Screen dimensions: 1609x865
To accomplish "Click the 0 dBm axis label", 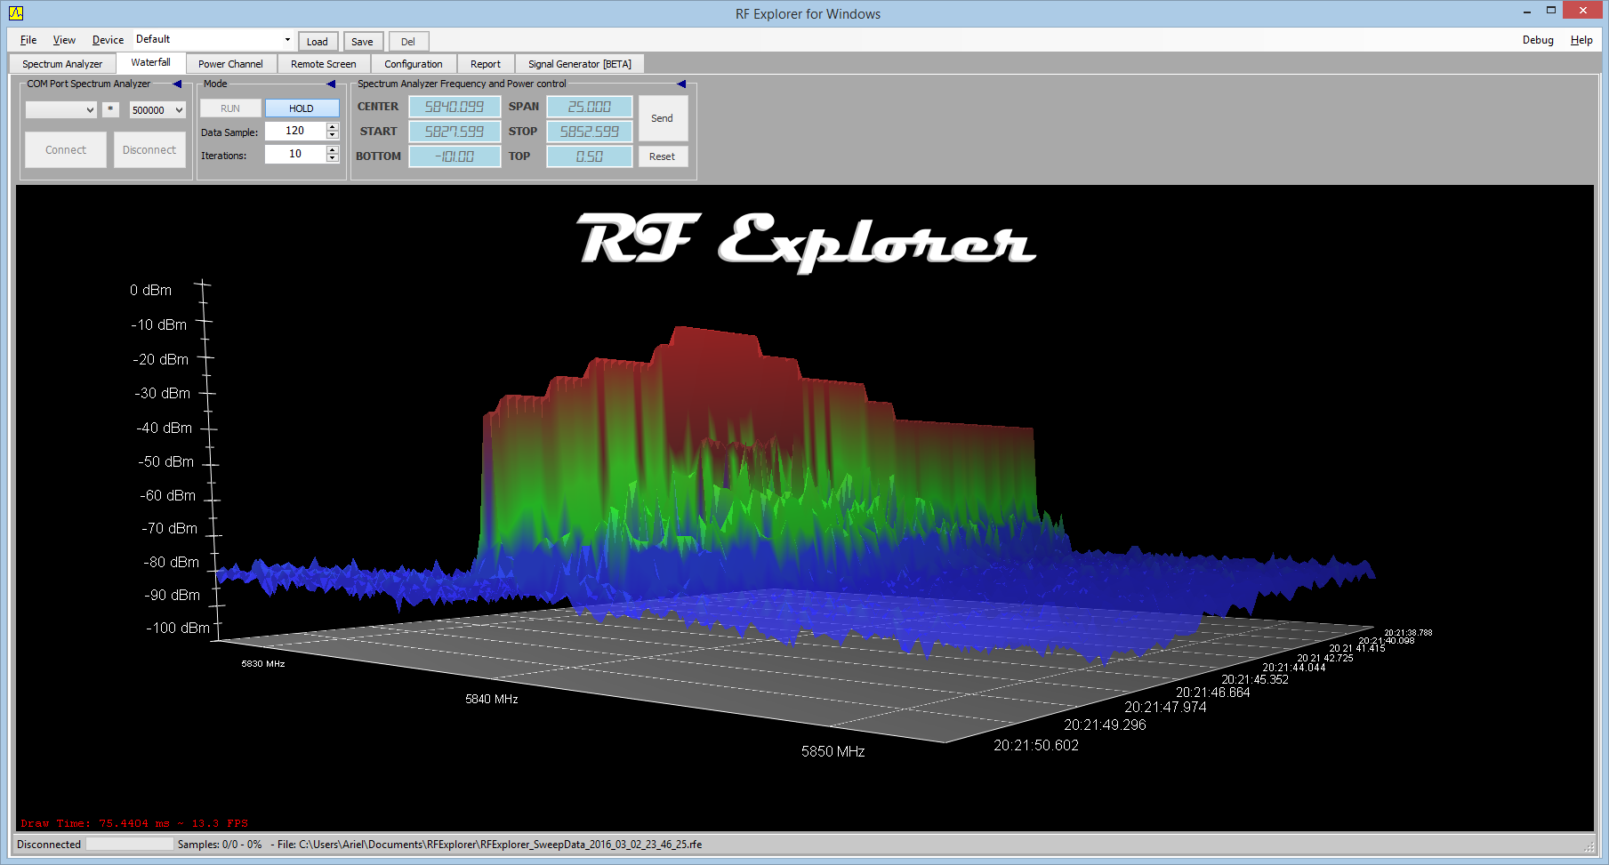I will coord(150,290).
